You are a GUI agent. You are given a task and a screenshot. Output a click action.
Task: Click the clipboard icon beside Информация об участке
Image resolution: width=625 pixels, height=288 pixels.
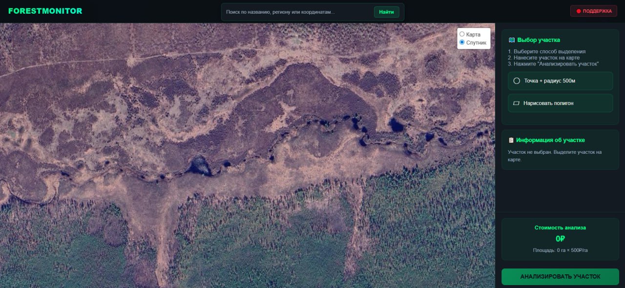511,140
